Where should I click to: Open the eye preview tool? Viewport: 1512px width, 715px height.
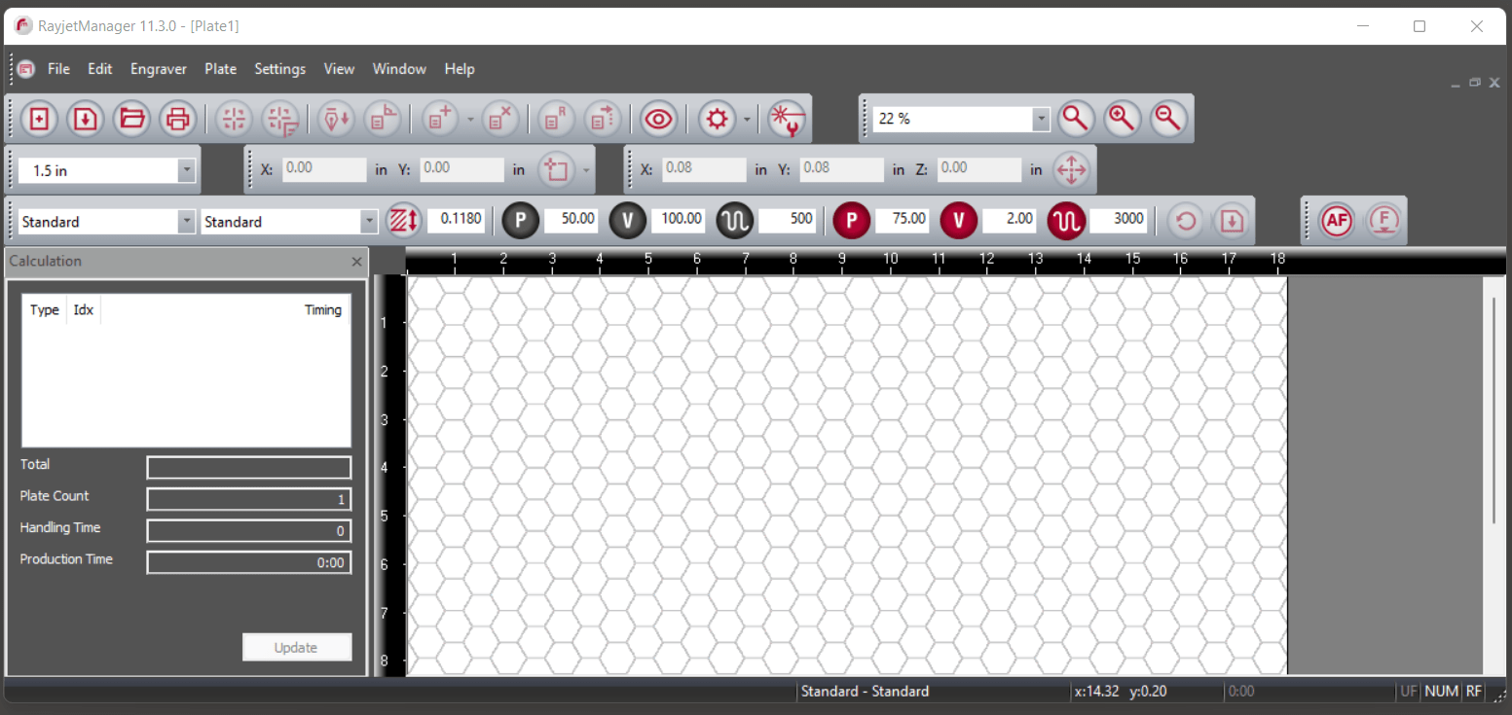pyautogui.click(x=658, y=119)
